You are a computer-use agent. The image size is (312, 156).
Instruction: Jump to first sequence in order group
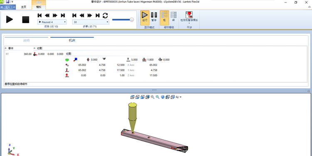click(40, 15)
